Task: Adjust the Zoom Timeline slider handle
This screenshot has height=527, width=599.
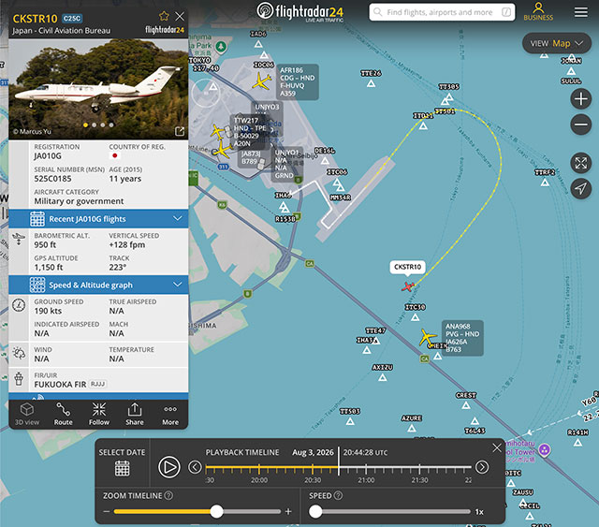Action: click(216, 511)
